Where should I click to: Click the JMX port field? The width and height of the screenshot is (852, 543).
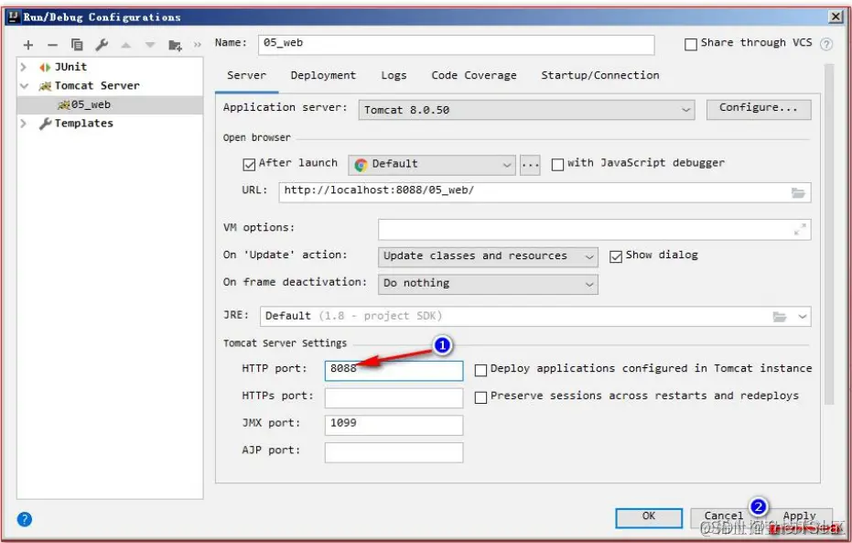coord(394,425)
